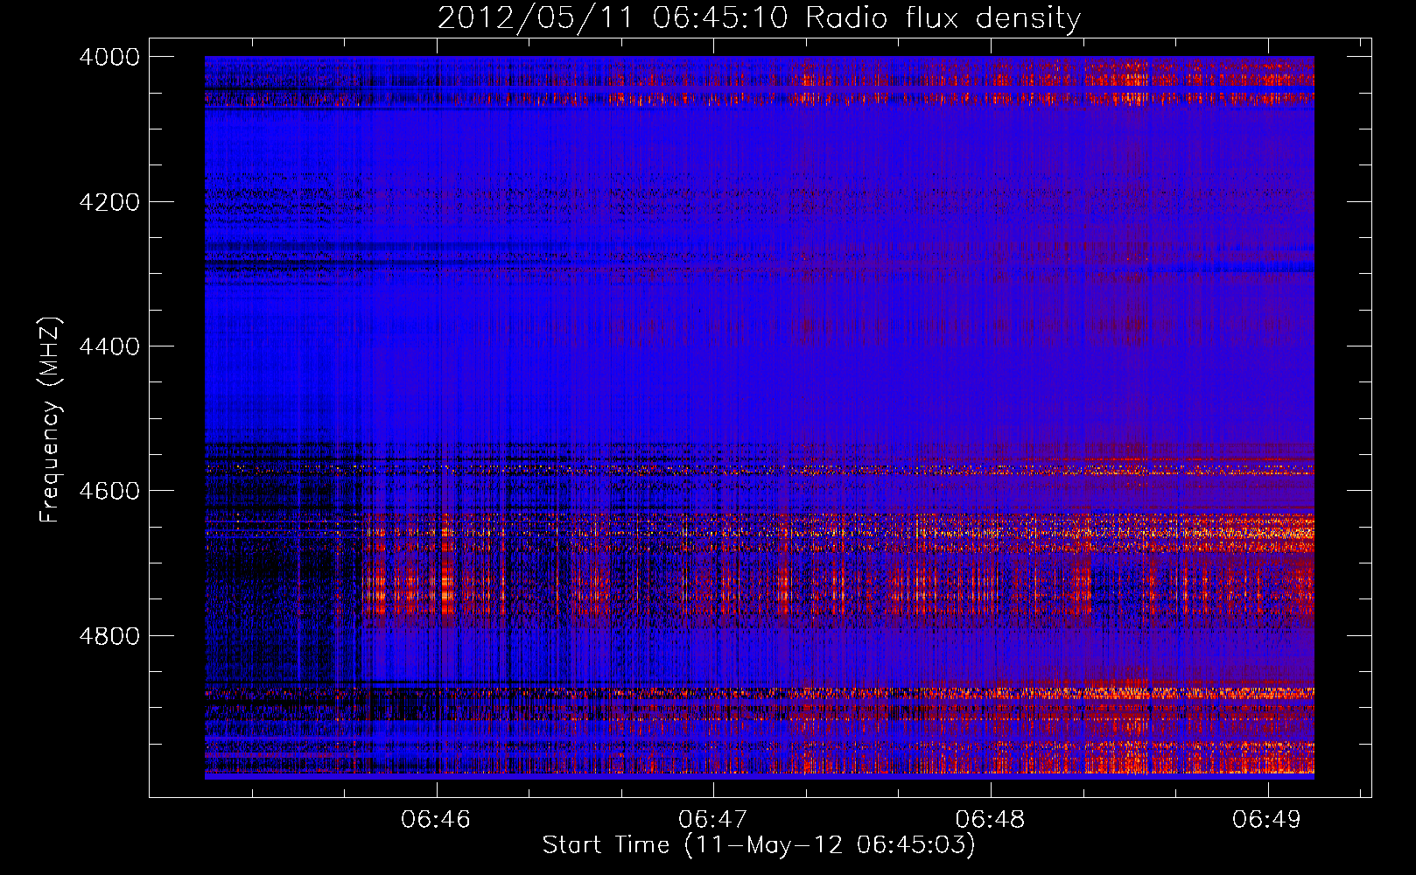This screenshot has height=875, width=1416.
Task: Click the plot title 'Radio flux density'
Action: 943,18
